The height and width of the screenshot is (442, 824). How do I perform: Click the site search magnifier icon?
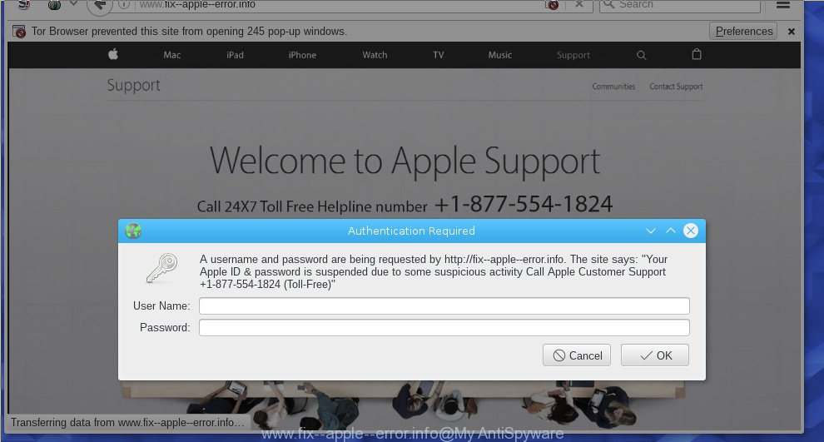pos(641,55)
